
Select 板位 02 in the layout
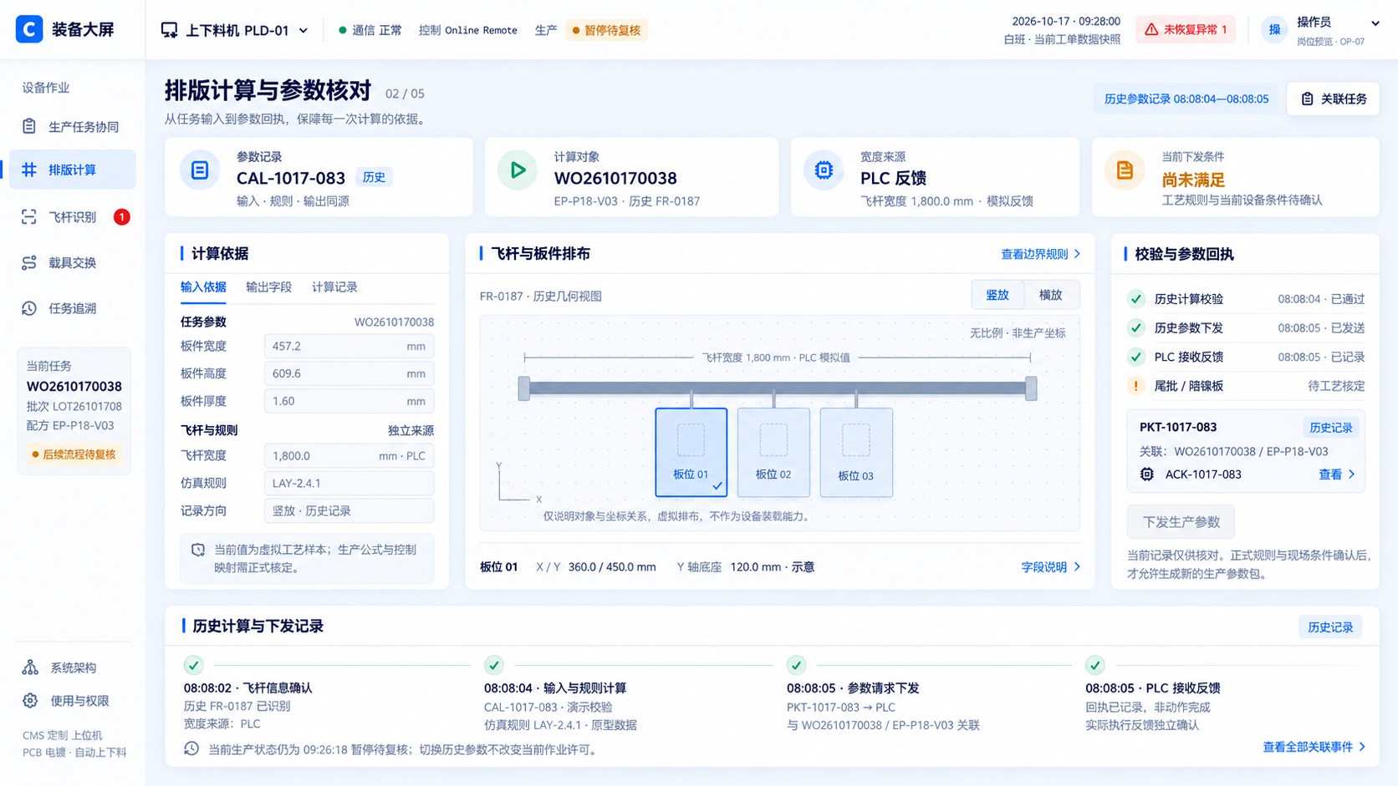coord(773,453)
